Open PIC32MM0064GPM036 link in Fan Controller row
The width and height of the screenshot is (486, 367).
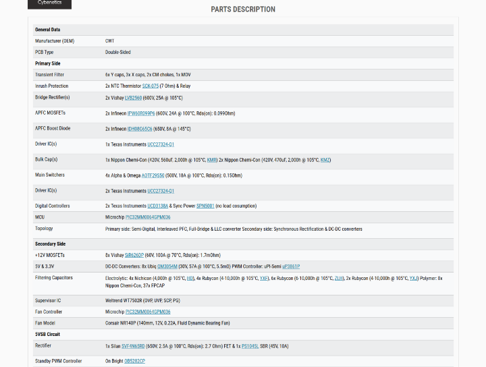148,312
